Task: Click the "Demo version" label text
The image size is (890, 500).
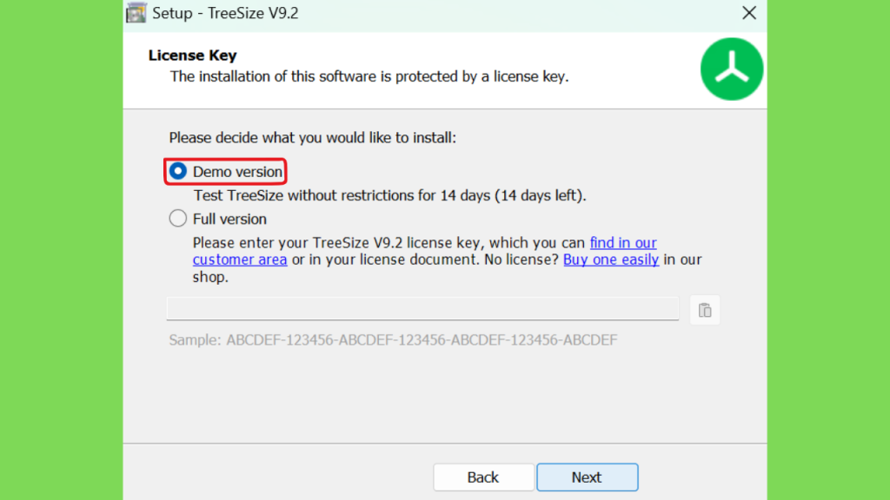Action: coord(237,172)
